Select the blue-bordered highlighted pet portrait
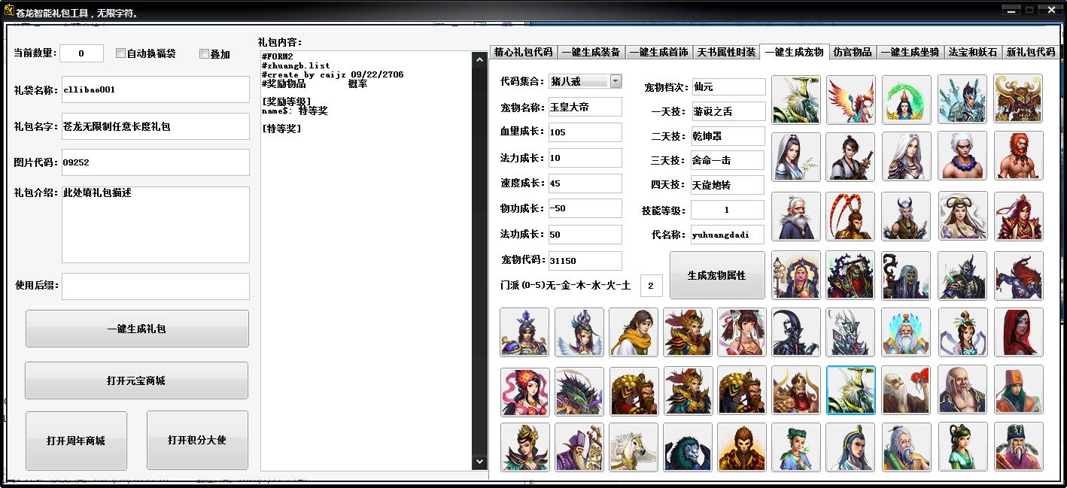This screenshot has width=1067, height=488. [850, 390]
